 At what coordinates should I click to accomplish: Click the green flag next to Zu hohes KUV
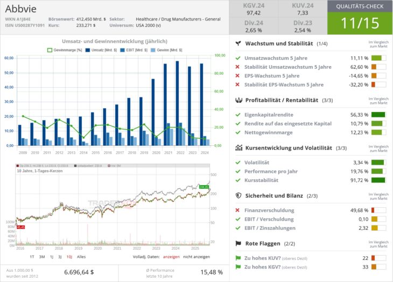(x=238, y=258)
